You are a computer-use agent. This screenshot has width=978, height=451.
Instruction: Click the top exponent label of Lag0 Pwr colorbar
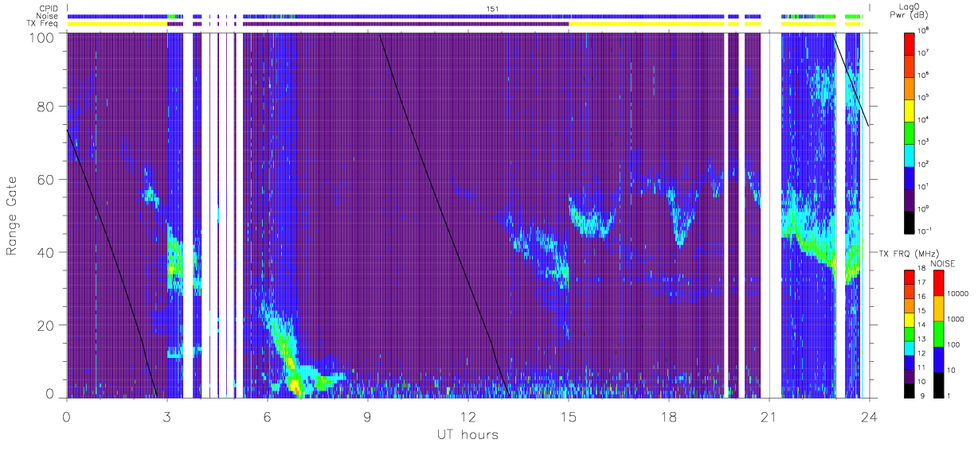tap(922, 31)
